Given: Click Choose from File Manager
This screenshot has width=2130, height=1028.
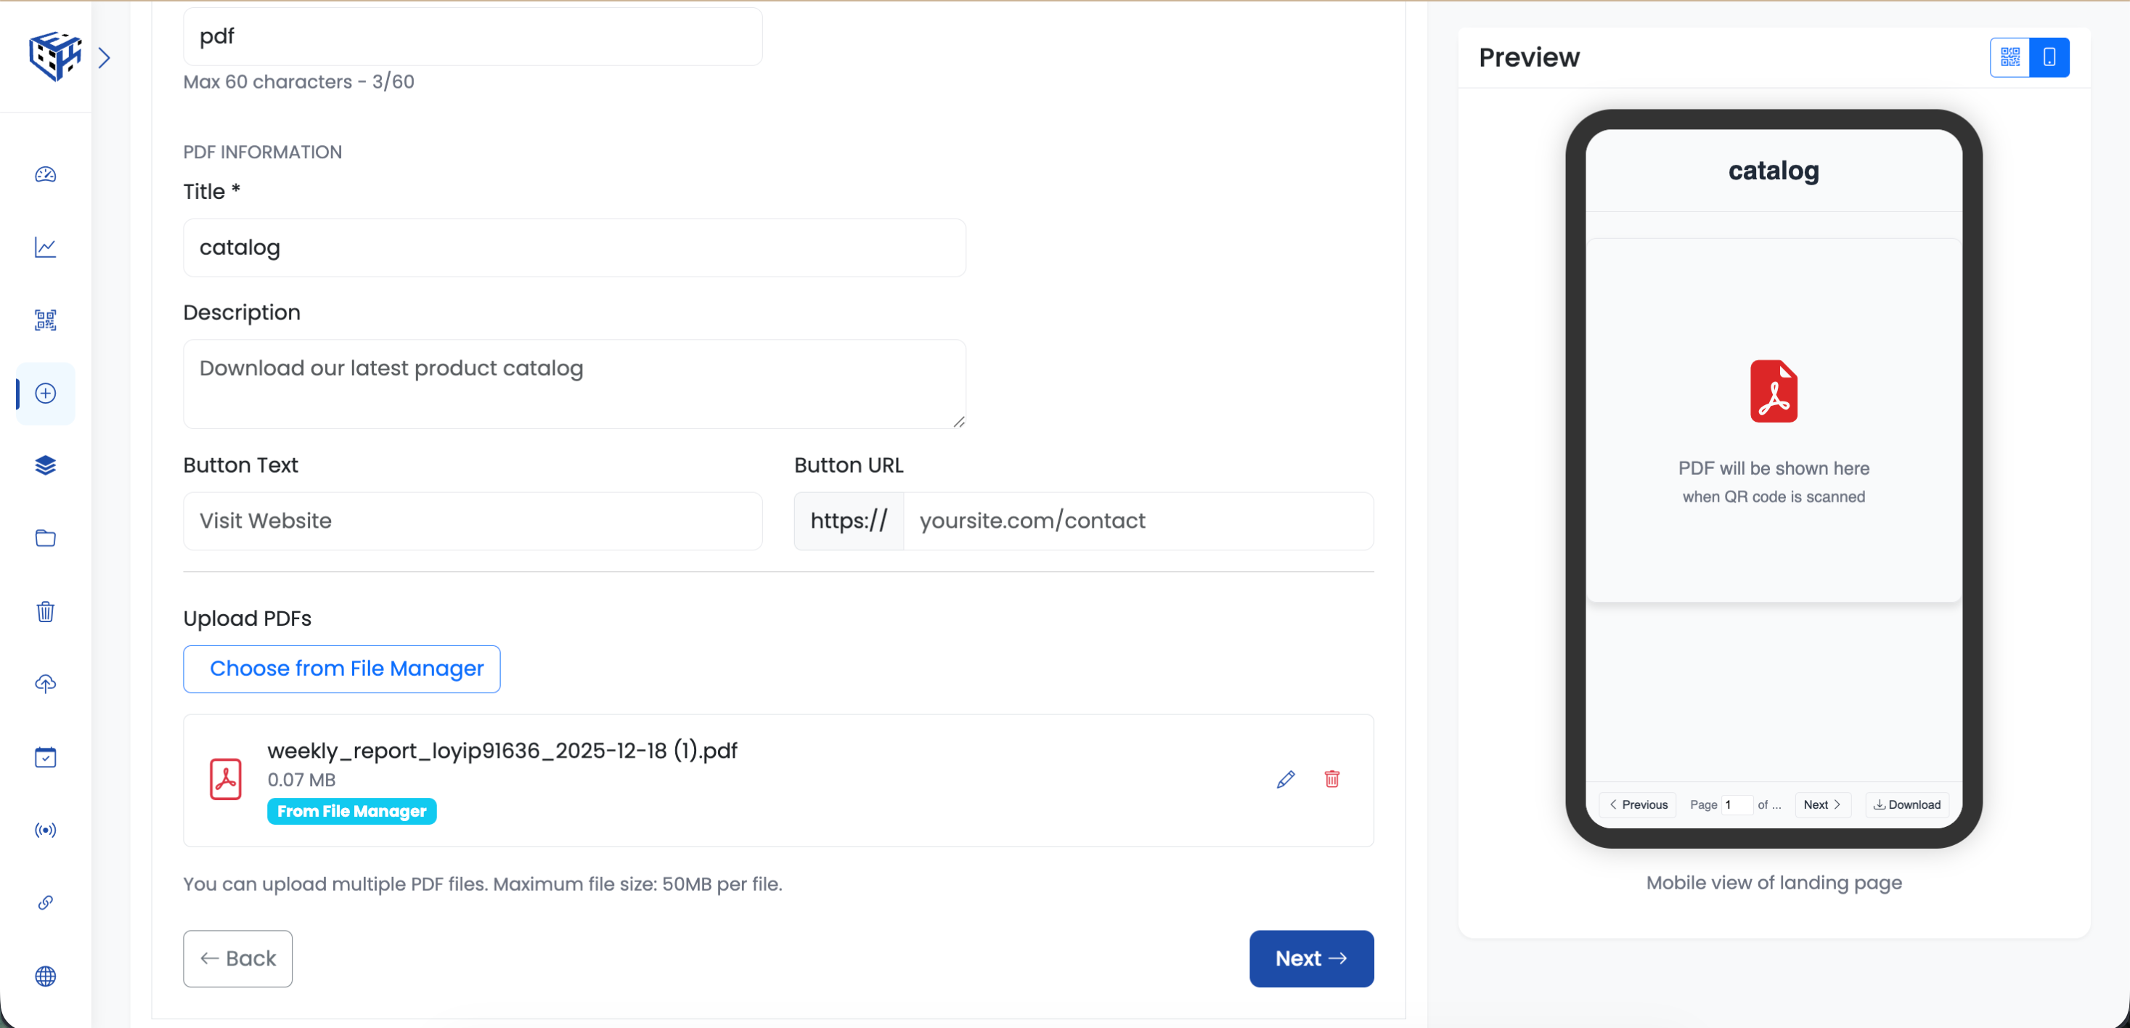Looking at the screenshot, I should click(x=341, y=668).
